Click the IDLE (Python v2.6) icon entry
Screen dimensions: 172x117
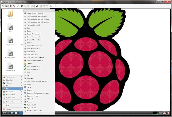pyautogui.click(x=39, y=67)
